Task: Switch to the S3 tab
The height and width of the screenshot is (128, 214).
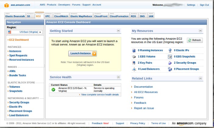Action: coord(30,15)
